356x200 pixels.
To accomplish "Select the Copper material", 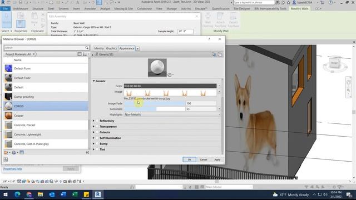I will [46, 116].
